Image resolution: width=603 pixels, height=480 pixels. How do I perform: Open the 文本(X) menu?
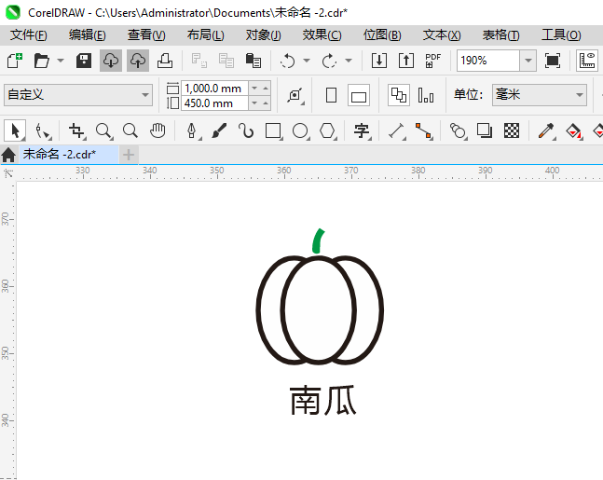442,35
